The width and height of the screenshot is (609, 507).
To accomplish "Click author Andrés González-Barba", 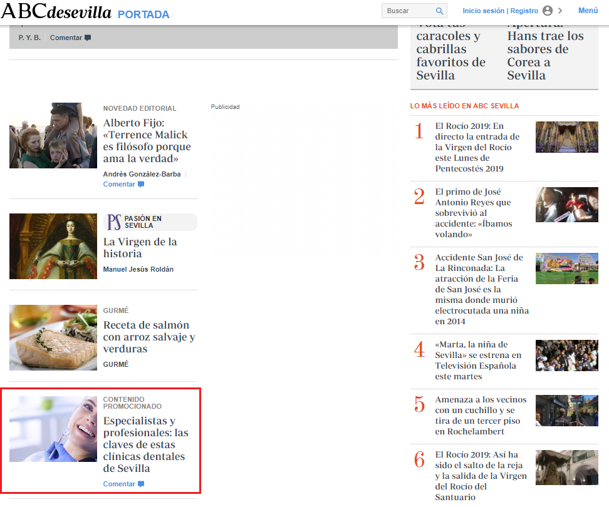I will pyautogui.click(x=142, y=174).
